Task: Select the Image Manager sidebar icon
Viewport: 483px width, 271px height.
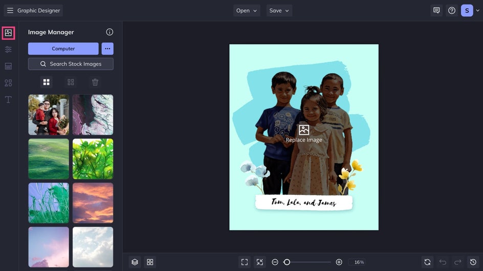Action: (8, 33)
